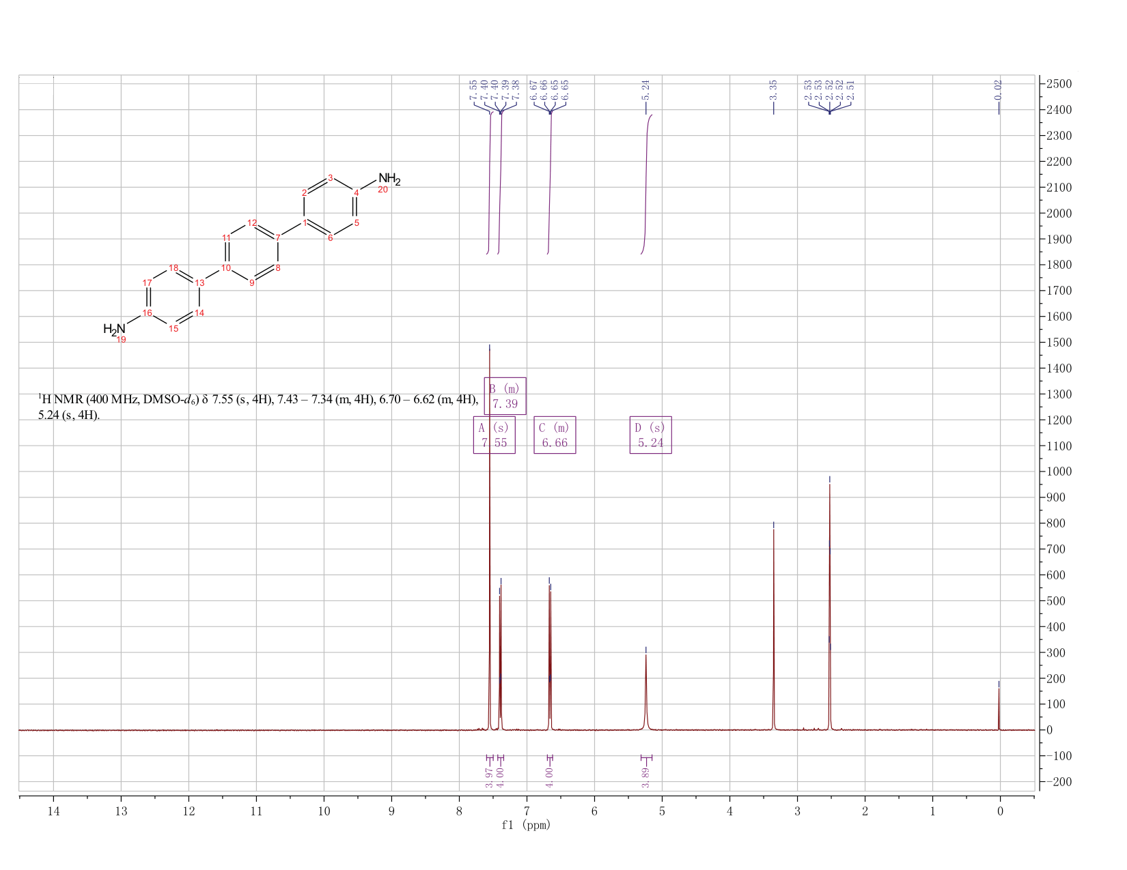Image resolution: width=1127 pixels, height=870 pixels.
Task: Click the 3.35 peak label at top
Action: 773,89
